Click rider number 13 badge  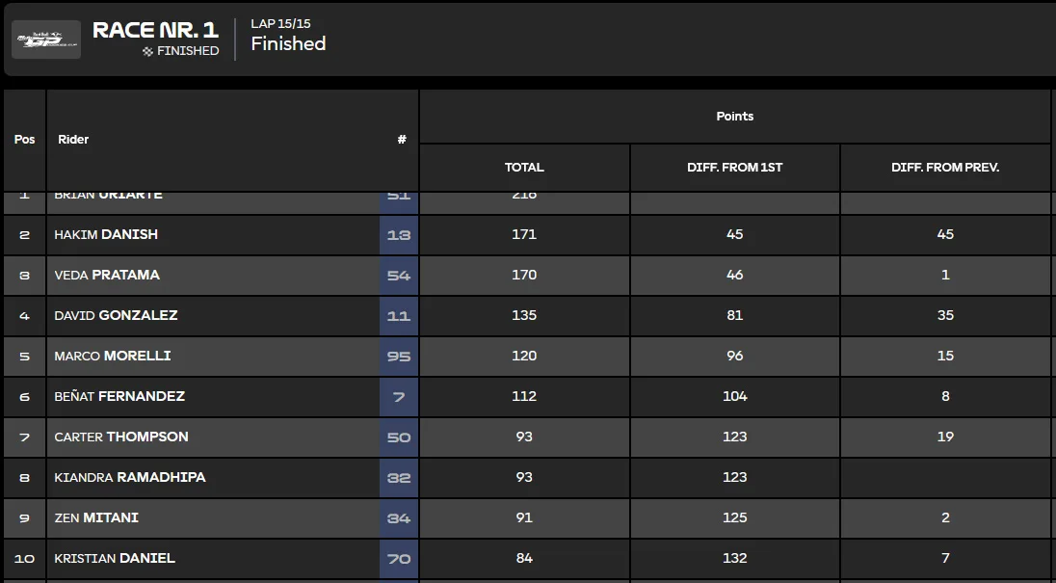coord(399,235)
